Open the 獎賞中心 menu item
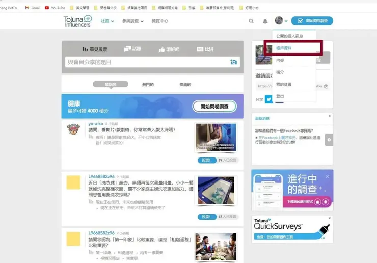 click(159, 21)
